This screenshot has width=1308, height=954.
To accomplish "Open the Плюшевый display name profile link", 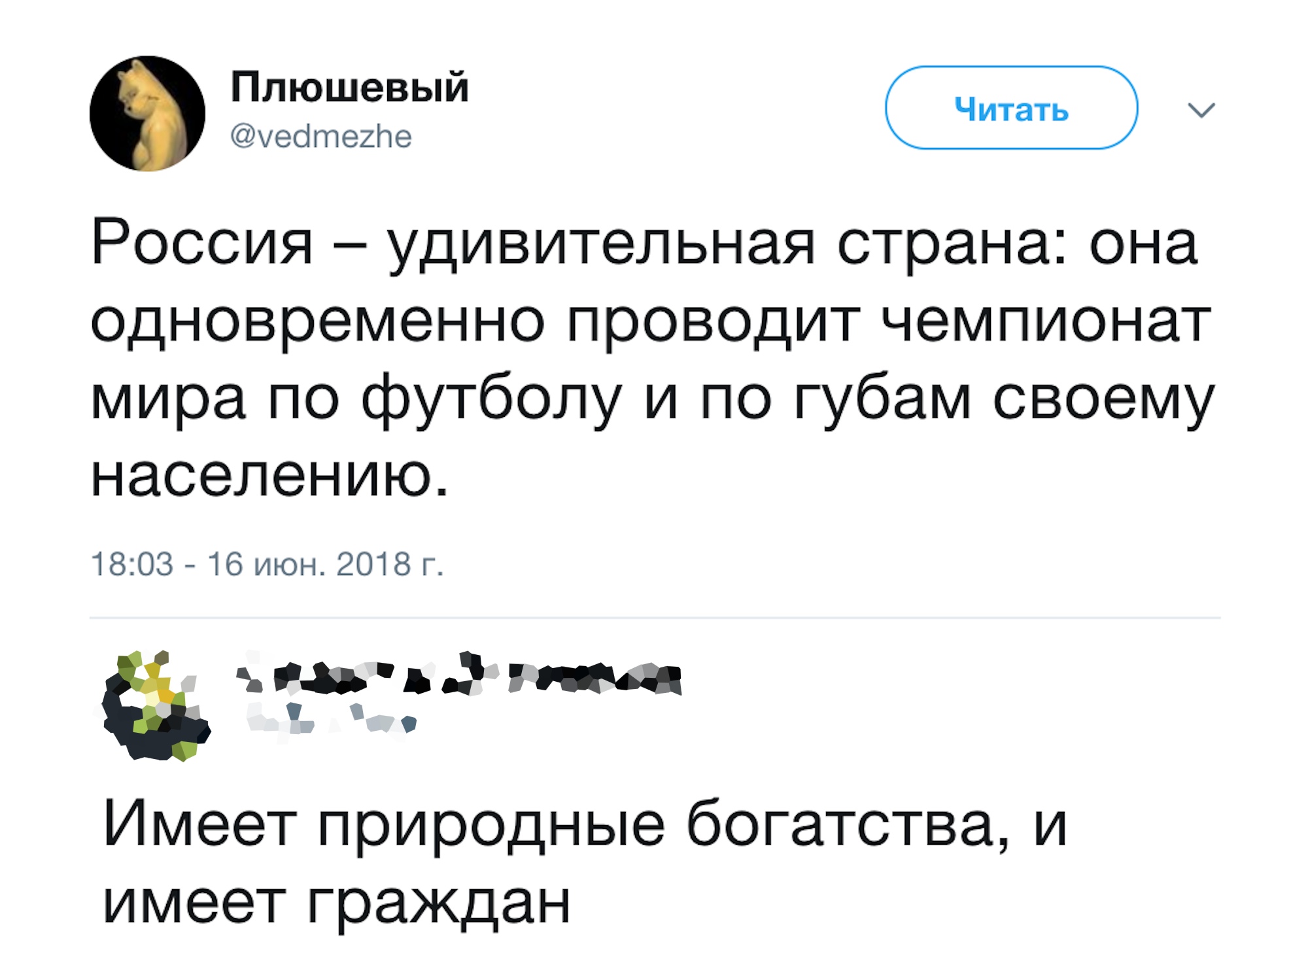I will 350,87.
